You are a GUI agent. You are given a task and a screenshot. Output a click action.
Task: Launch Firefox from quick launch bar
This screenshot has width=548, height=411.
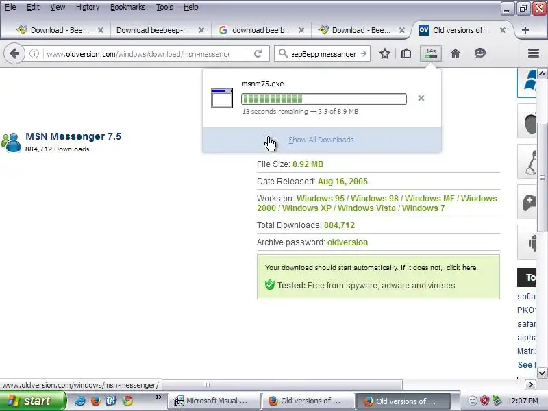click(95, 401)
